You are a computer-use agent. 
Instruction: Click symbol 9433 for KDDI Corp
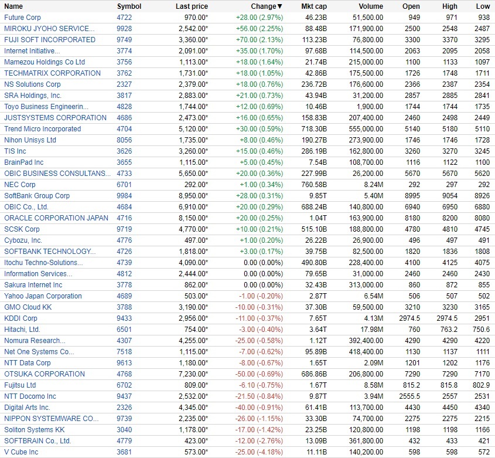coord(124,318)
